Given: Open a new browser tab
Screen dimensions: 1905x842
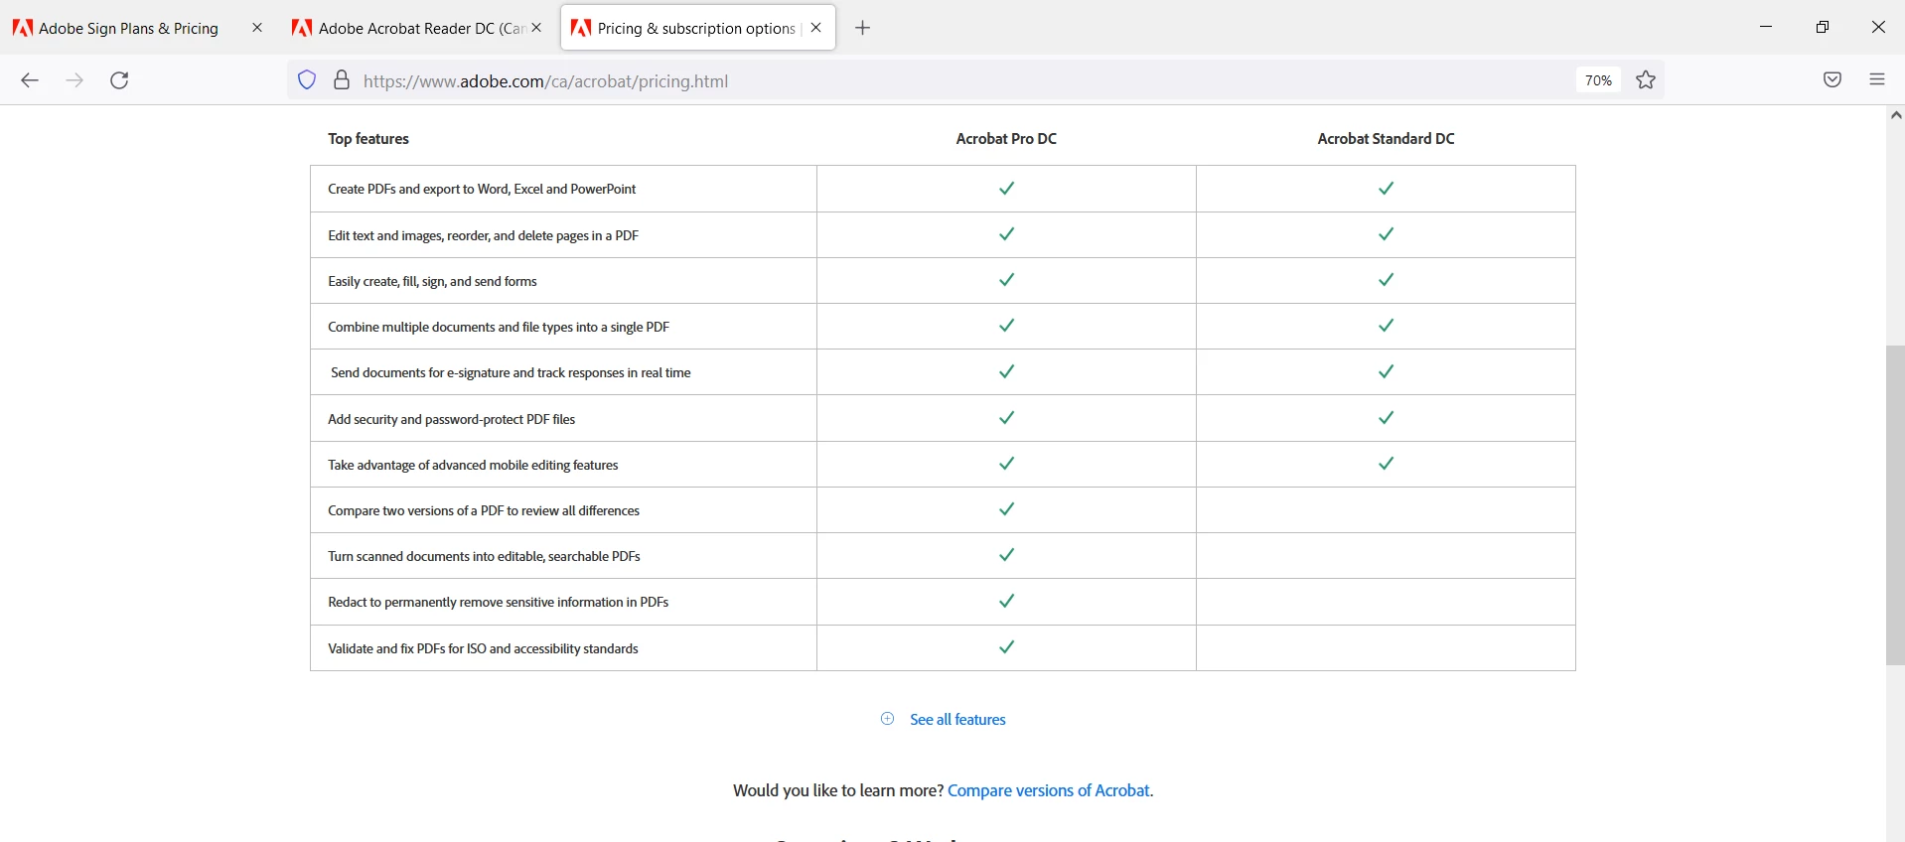Looking at the screenshot, I should pos(863,28).
